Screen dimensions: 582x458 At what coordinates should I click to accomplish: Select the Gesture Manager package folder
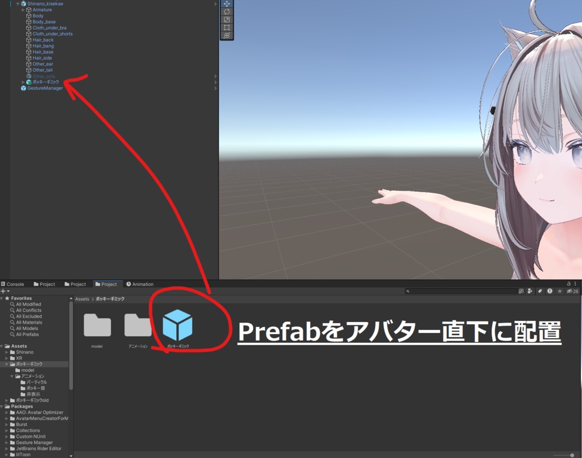point(34,443)
